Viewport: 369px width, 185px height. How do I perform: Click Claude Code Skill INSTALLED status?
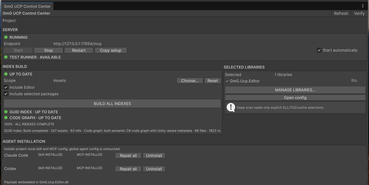tap(50, 155)
